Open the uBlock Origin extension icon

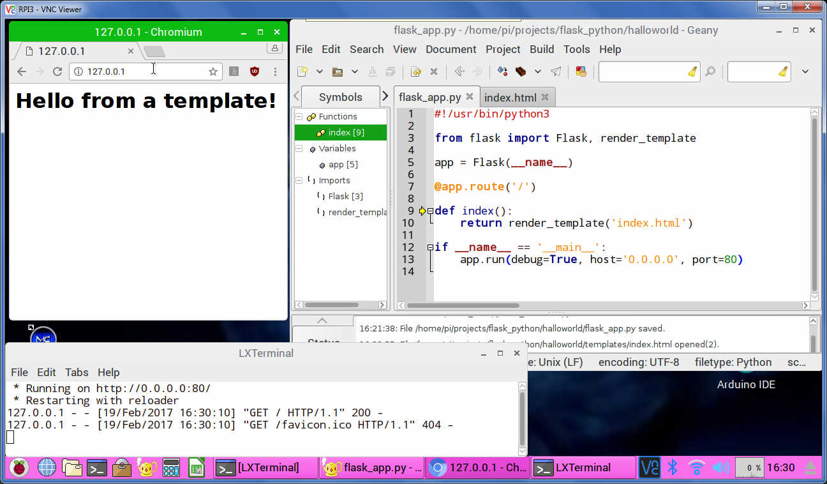click(255, 72)
